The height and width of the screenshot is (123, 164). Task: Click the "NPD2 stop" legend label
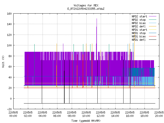coord(139,20)
